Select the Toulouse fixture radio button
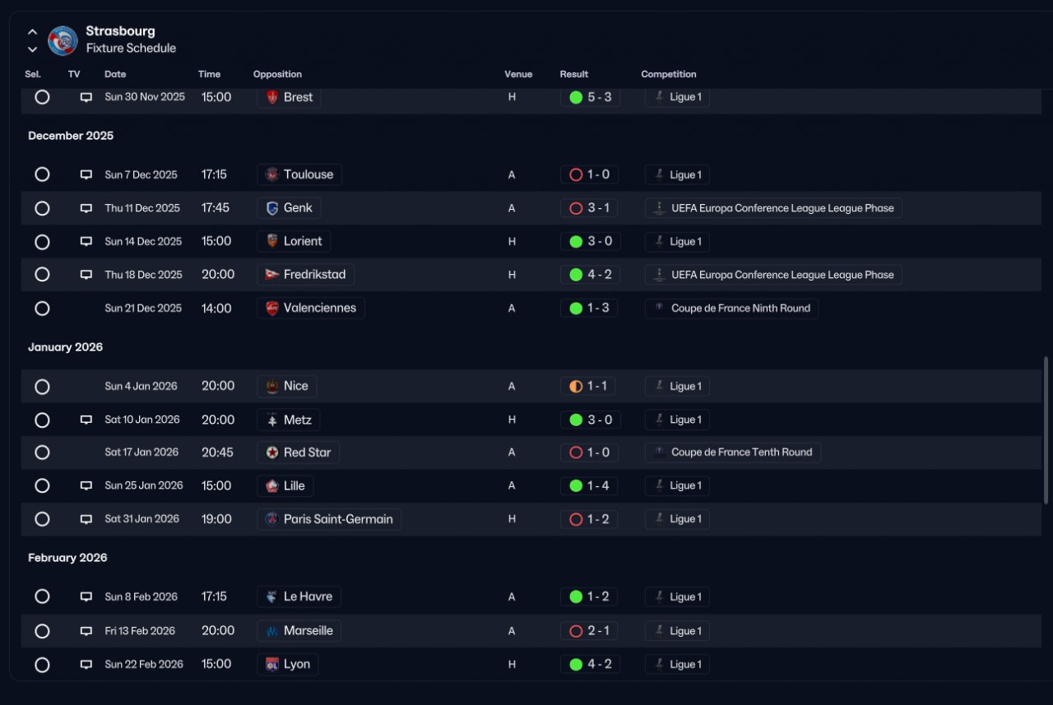The width and height of the screenshot is (1053, 705). (x=42, y=174)
